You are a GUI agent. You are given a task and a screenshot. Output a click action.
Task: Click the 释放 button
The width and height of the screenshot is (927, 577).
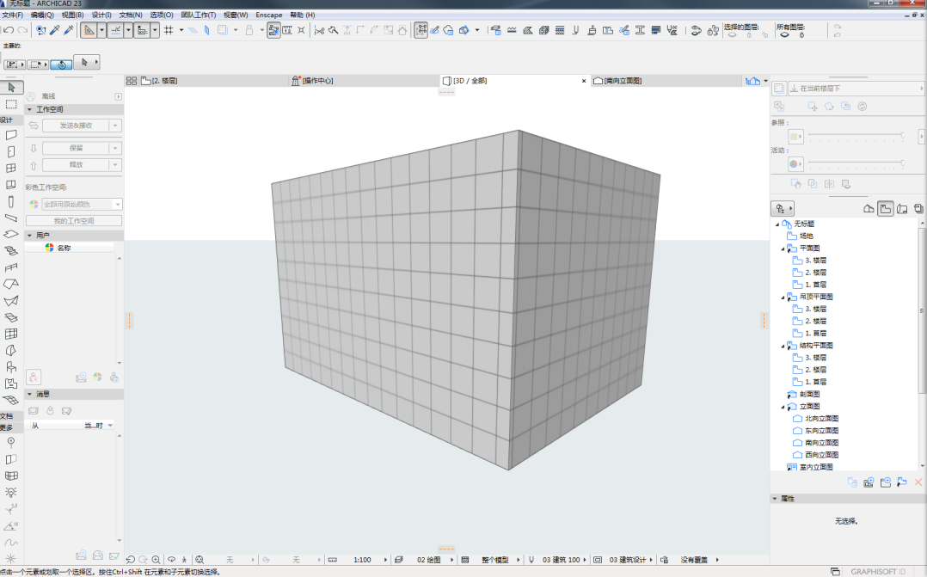coord(76,165)
